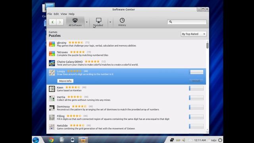Expand the Installed dropdown arrow
254x143 pixels.
tap(110, 22)
